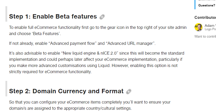
Task: Click the Contributors section title
Action: (205, 18)
